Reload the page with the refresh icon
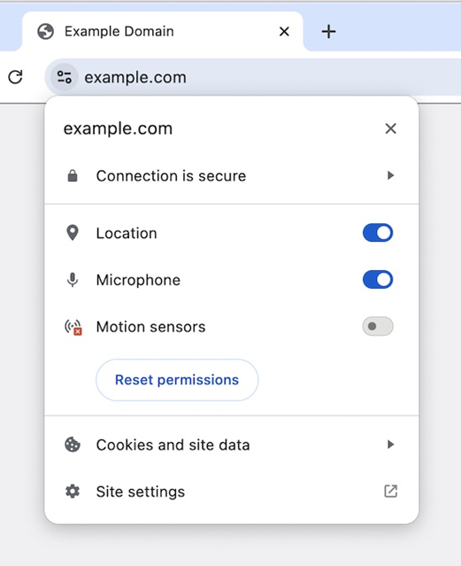The image size is (461, 566). click(15, 77)
